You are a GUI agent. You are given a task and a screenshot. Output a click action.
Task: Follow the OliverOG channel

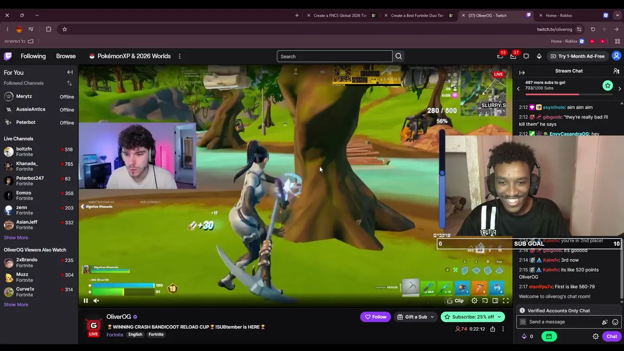(375, 317)
